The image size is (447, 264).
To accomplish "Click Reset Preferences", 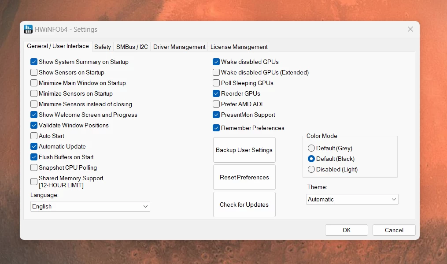I will tap(244, 177).
